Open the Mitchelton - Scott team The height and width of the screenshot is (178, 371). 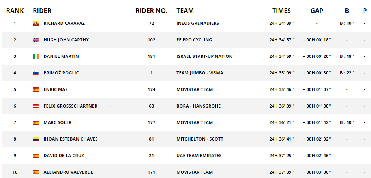[200, 139]
